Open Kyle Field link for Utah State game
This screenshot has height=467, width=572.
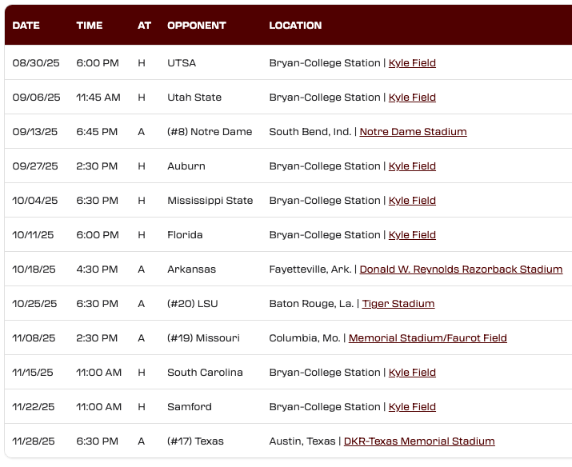[x=412, y=97]
